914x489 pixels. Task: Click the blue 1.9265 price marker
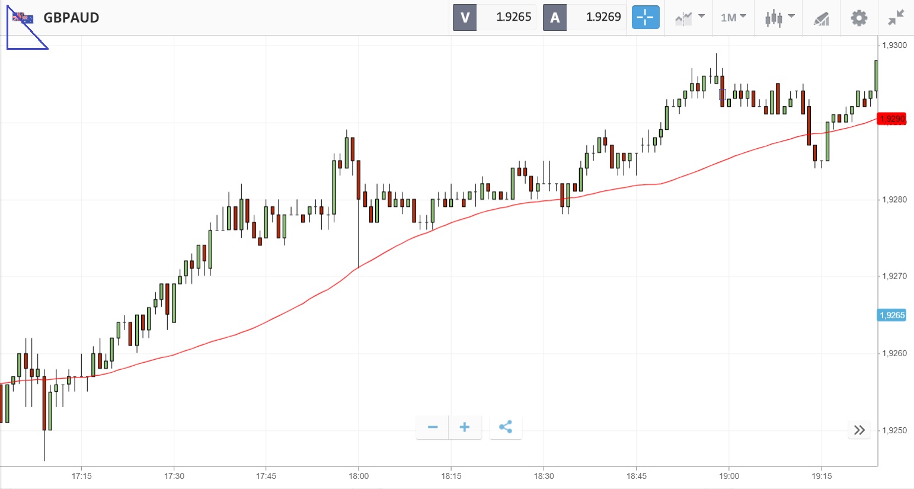click(x=892, y=315)
